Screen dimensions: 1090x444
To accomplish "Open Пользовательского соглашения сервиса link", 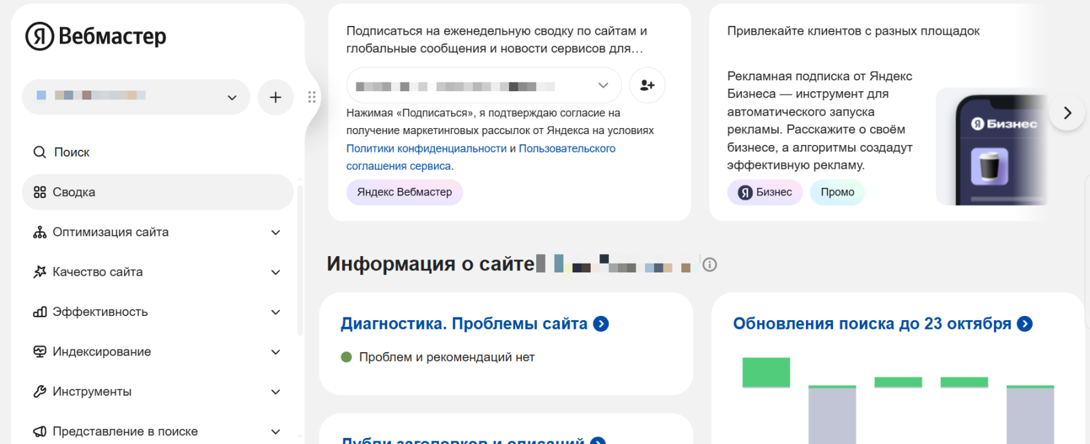I will tap(567, 148).
